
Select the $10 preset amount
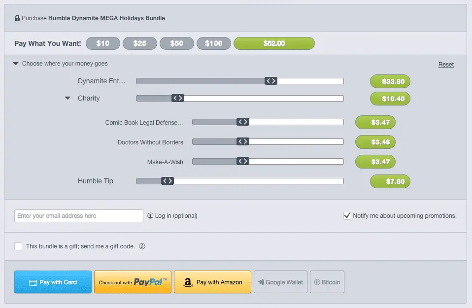pyautogui.click(x=103, y=43)
